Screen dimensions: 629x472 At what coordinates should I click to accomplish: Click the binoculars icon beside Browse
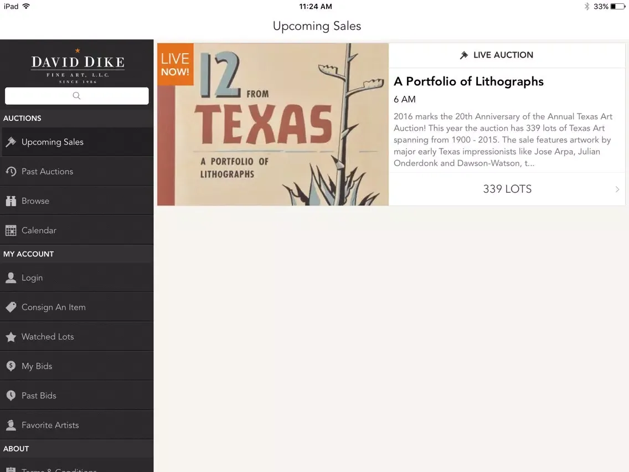(11, 201)
